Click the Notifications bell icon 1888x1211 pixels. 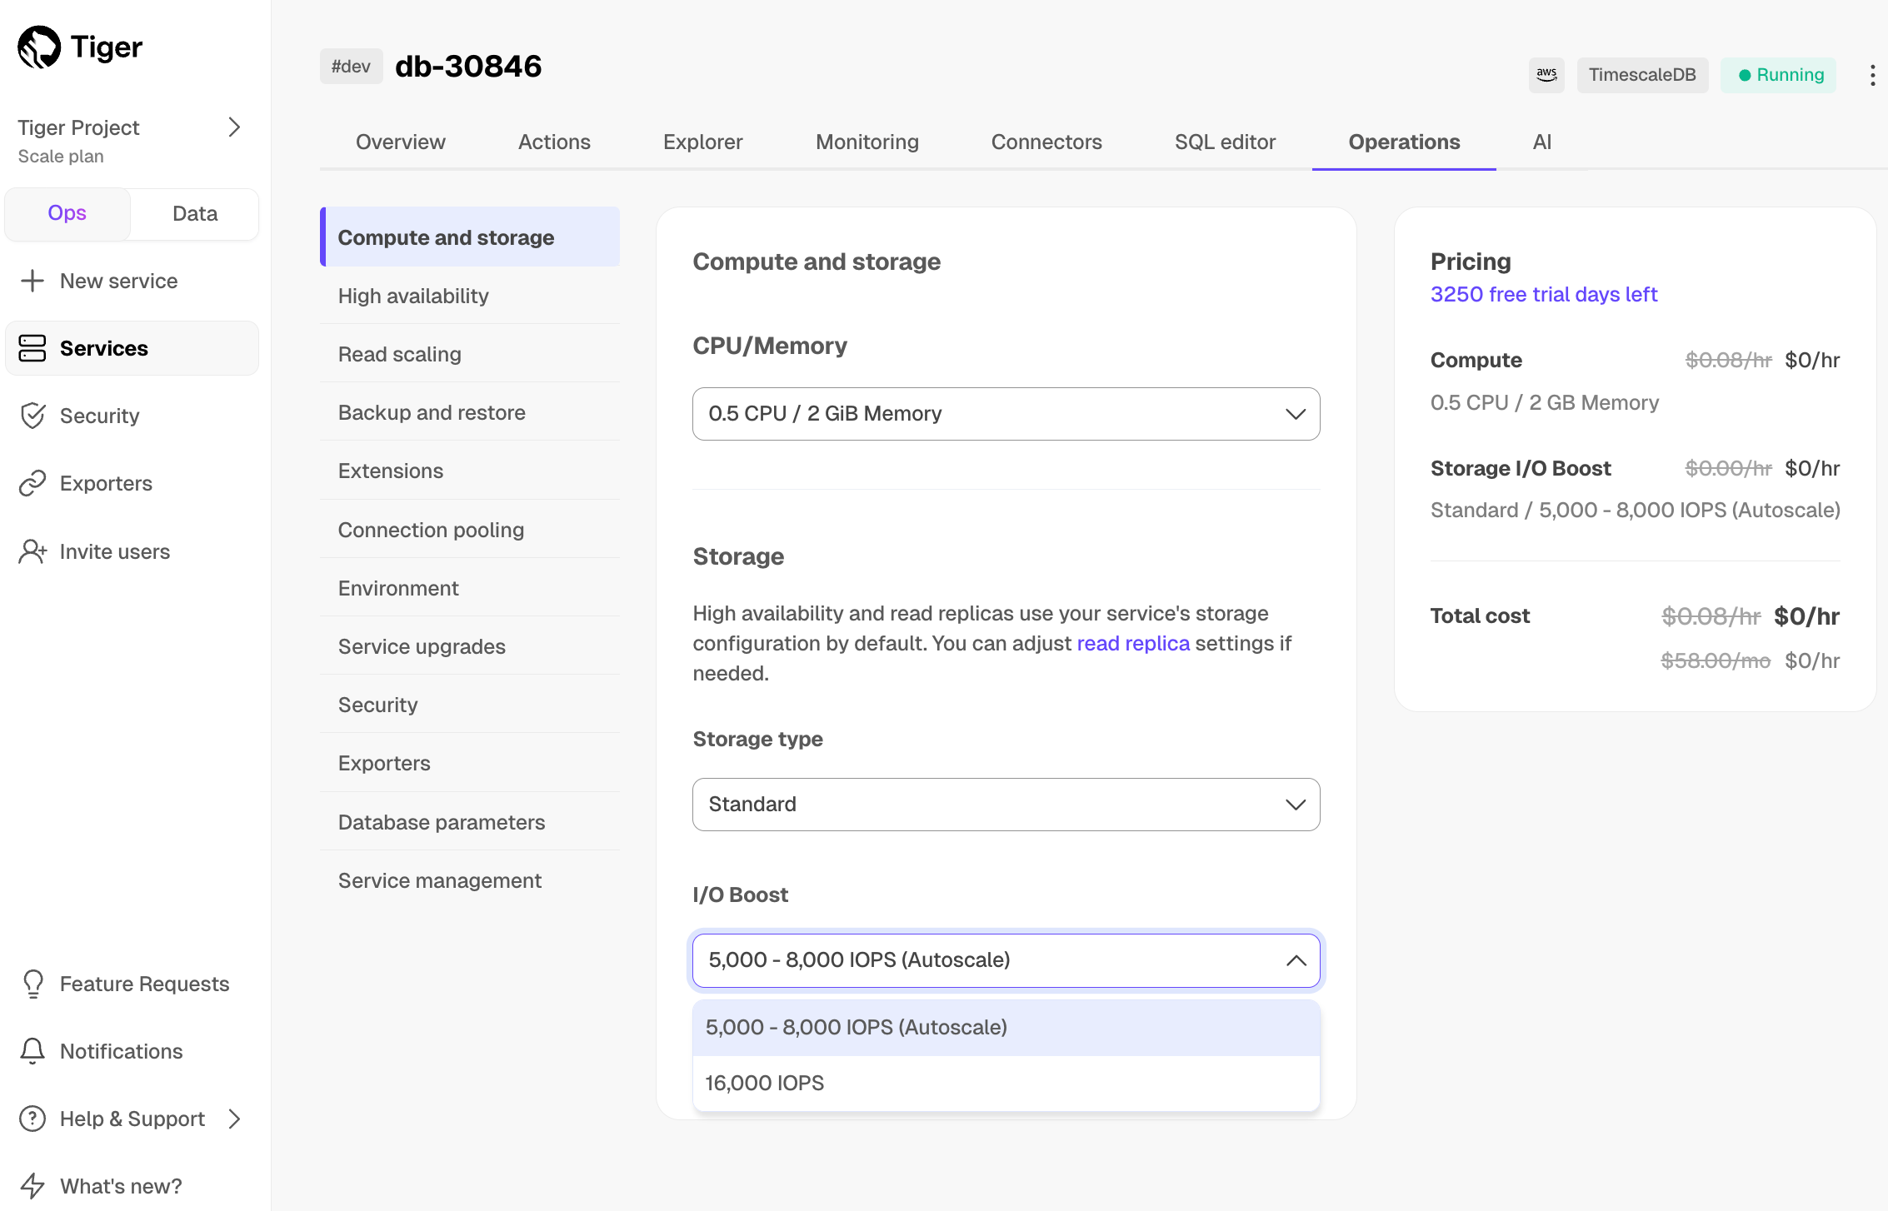[x=32, y=1051]
